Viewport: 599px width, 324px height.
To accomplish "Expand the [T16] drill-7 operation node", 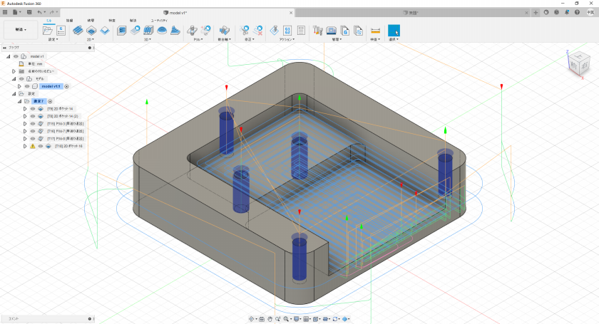I will (x=24, y=131).
